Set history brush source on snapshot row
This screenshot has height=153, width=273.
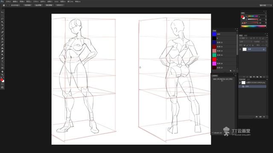[x=240, y=83]
